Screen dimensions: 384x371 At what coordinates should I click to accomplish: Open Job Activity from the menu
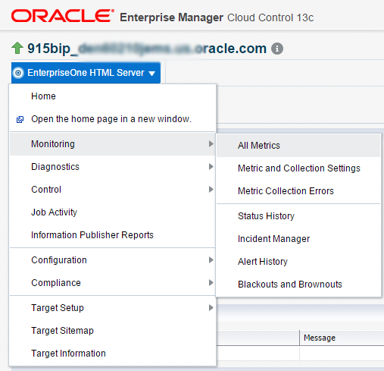click(x=113, y=212)
